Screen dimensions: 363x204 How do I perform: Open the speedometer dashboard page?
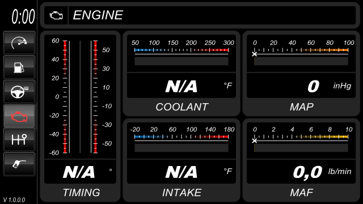click(x=19, y=43)
